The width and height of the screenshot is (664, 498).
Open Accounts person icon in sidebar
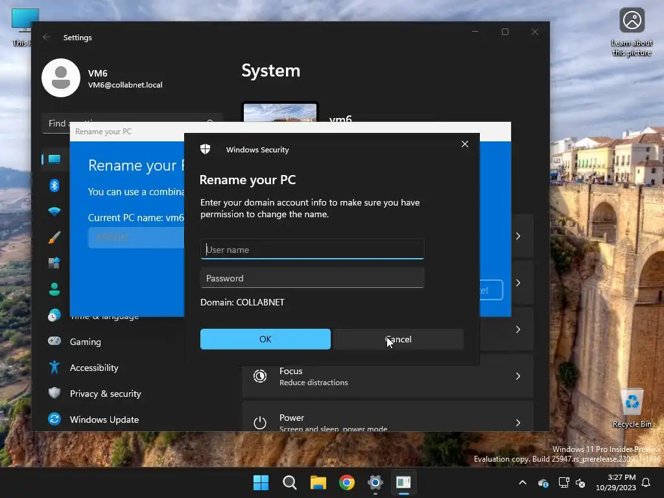coord(54,289)
